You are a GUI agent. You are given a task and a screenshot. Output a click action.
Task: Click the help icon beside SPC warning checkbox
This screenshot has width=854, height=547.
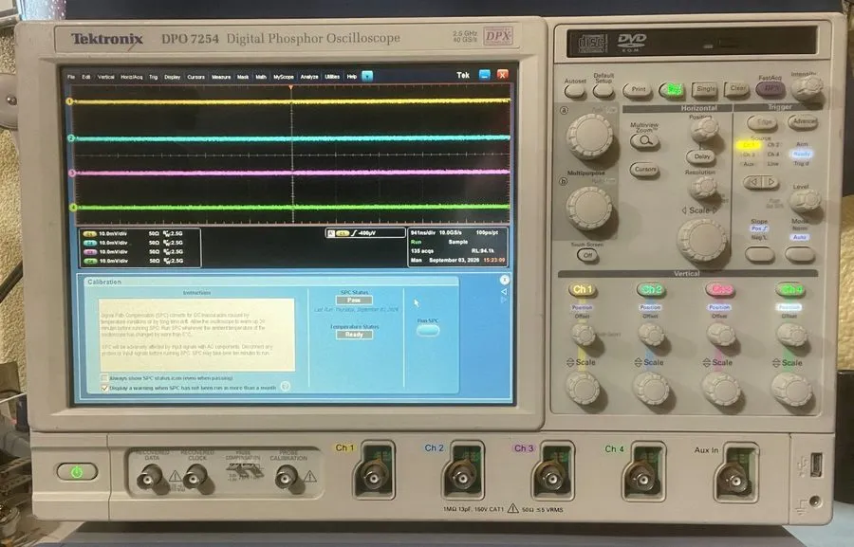point(285,387)
